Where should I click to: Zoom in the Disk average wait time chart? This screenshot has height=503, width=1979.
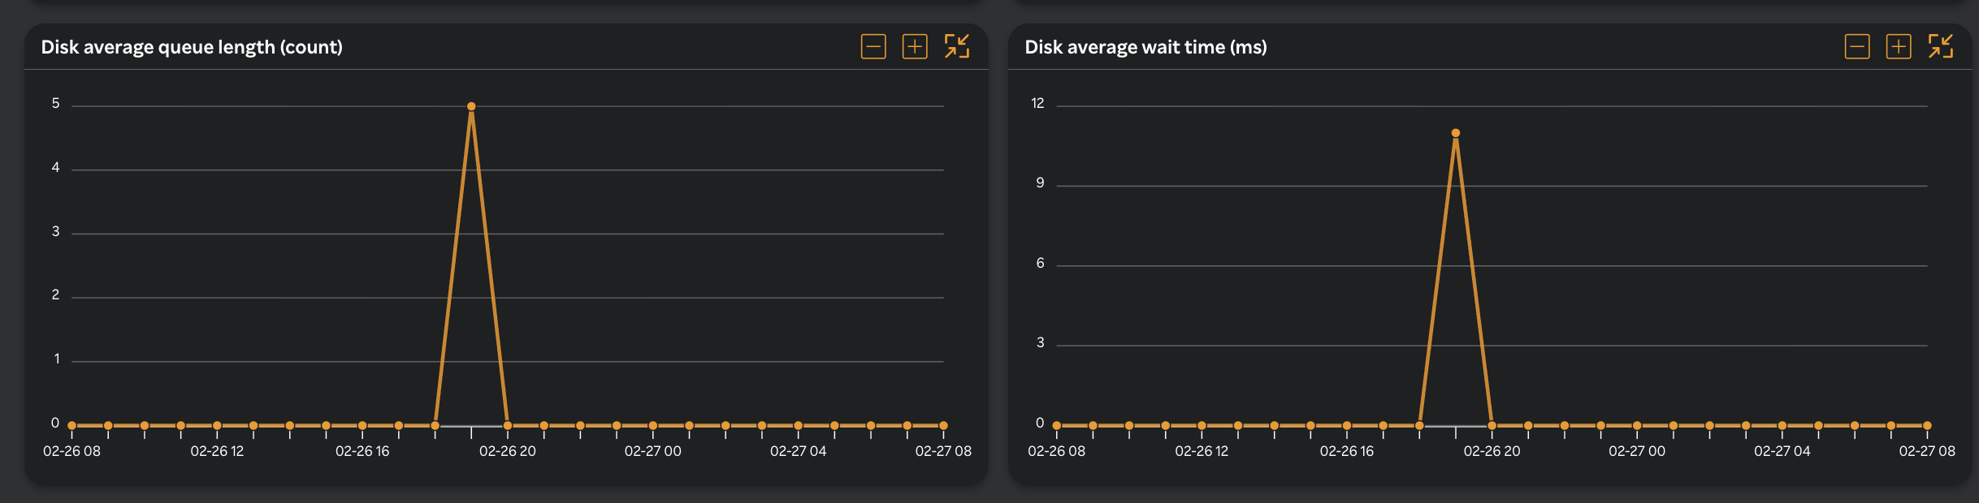[1899, 47]
